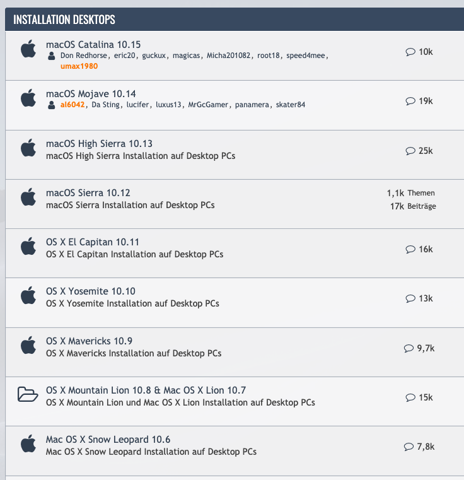
Task: Open Don Redhorse's user profile
Action: point(84,56)
